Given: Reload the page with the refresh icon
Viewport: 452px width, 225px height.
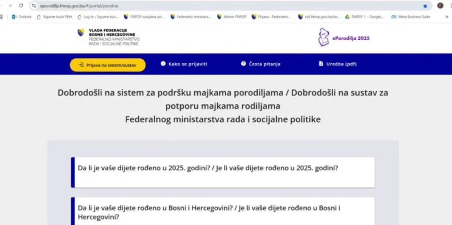Looking at the screenshot, I should coord(21,6).
